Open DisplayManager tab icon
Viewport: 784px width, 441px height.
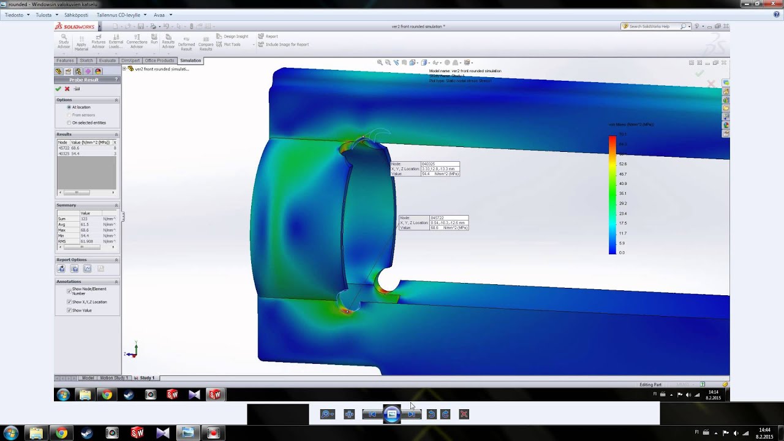point(97,71)
